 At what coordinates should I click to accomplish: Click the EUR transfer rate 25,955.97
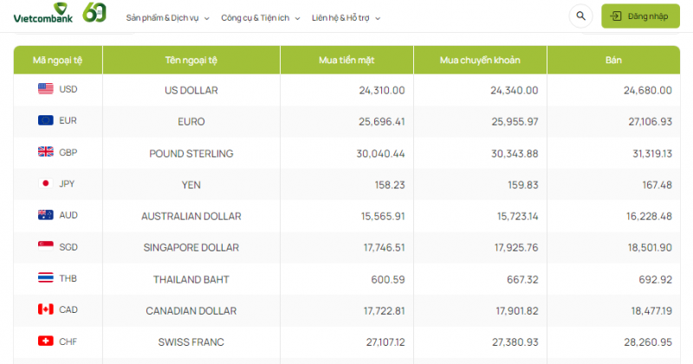point(515,121)
